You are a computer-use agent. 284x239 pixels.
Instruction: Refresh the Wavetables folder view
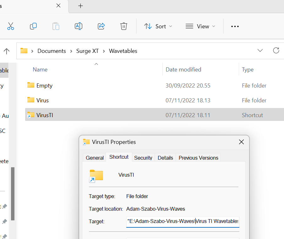pyautogui.click(x=276, y=51)
